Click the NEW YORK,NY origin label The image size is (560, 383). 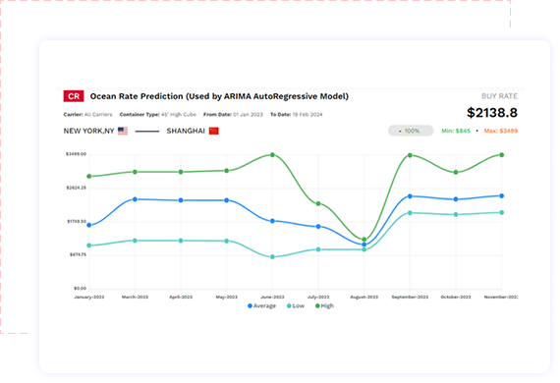[89, 131]
